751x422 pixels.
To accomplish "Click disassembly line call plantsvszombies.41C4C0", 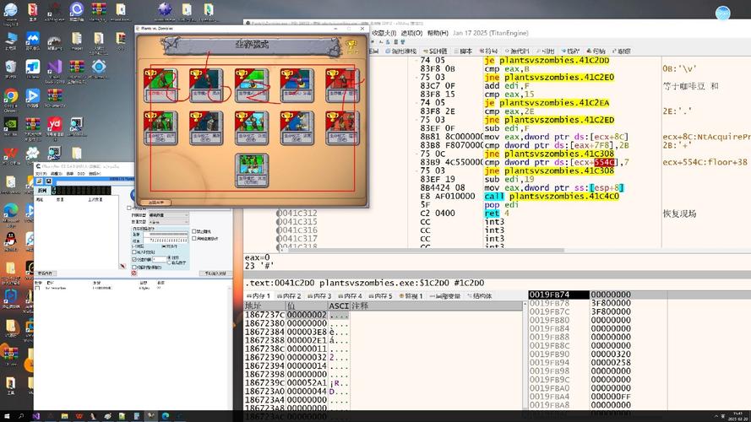I will (x=552, y=196).
